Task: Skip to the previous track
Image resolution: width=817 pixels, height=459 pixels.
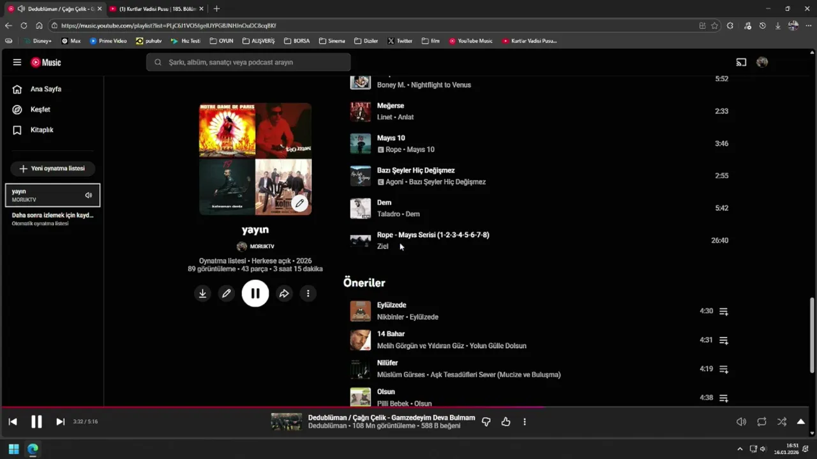Action: (13, 421)
